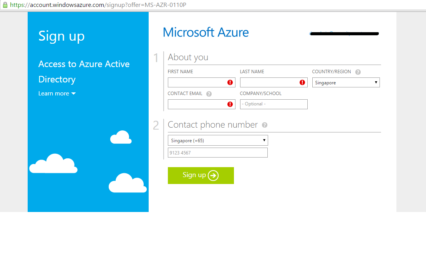Open the Contact Email help icon
The width and height of the screenshot is (426, 253).
(x=209, y=94)
